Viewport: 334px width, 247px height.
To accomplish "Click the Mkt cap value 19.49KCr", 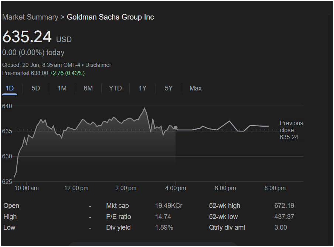I will [x=169, y=206].
